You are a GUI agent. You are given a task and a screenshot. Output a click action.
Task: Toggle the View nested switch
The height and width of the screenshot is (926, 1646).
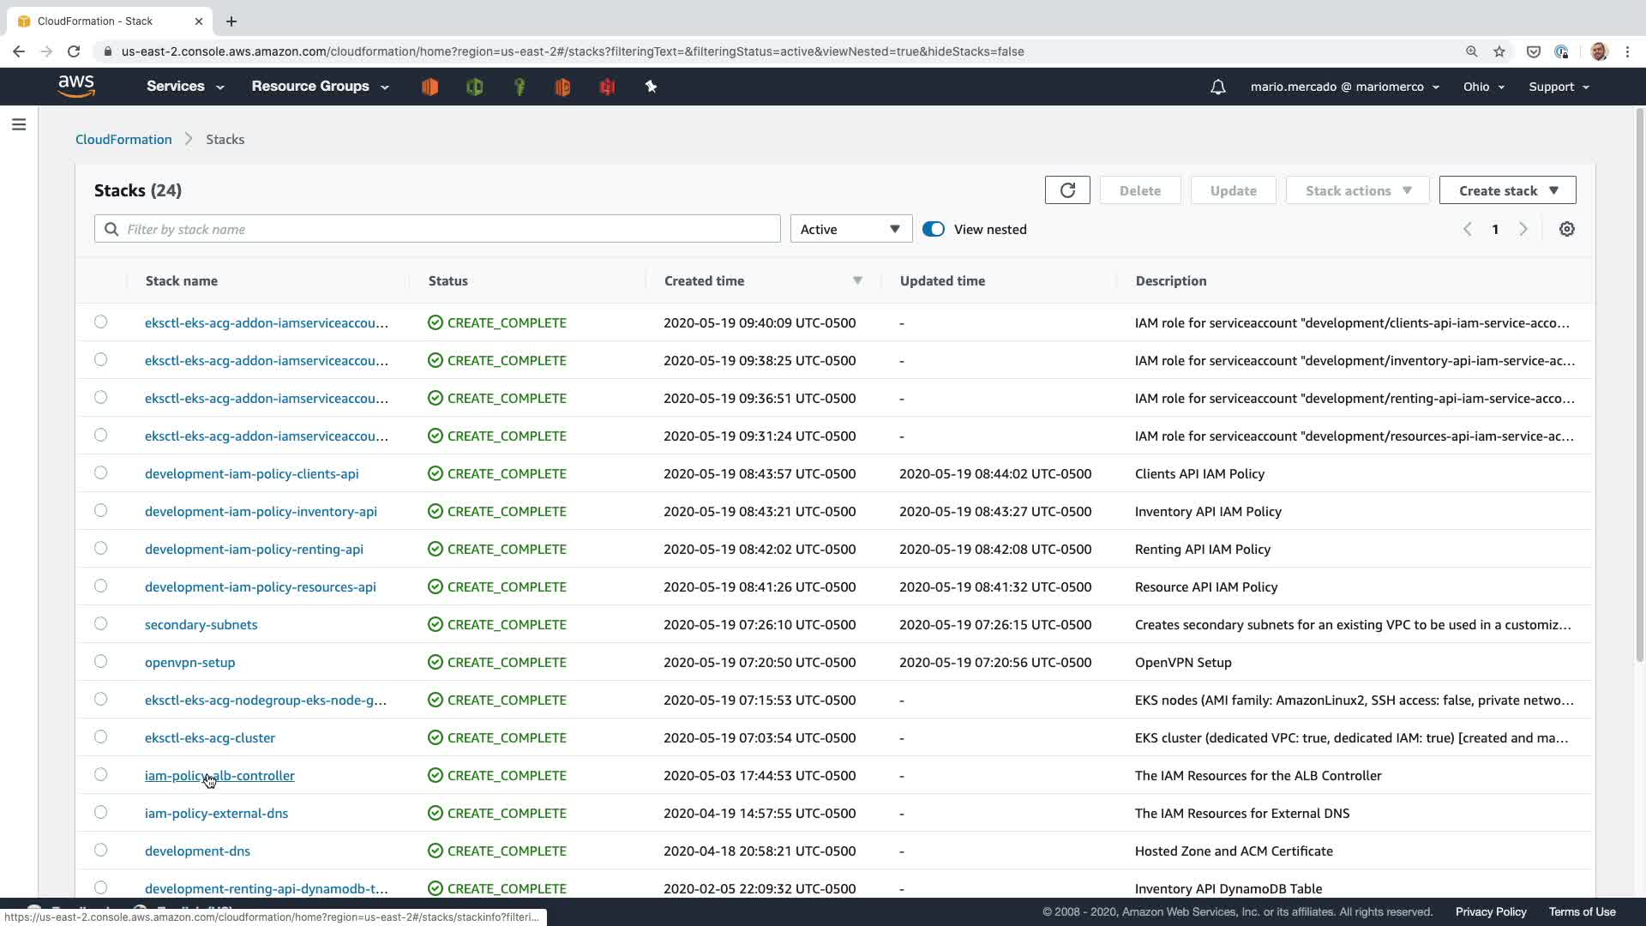pos(933,229)
